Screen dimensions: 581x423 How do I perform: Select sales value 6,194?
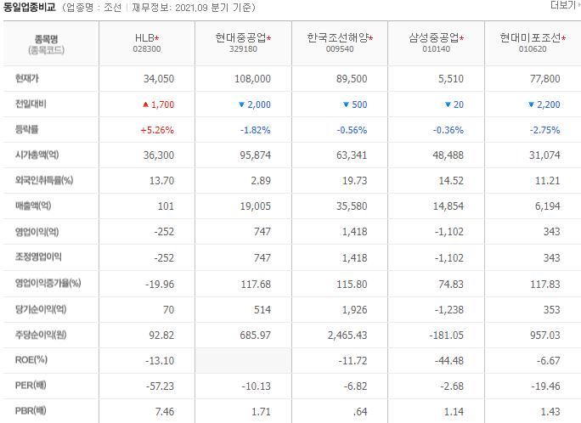click(548, 206)
